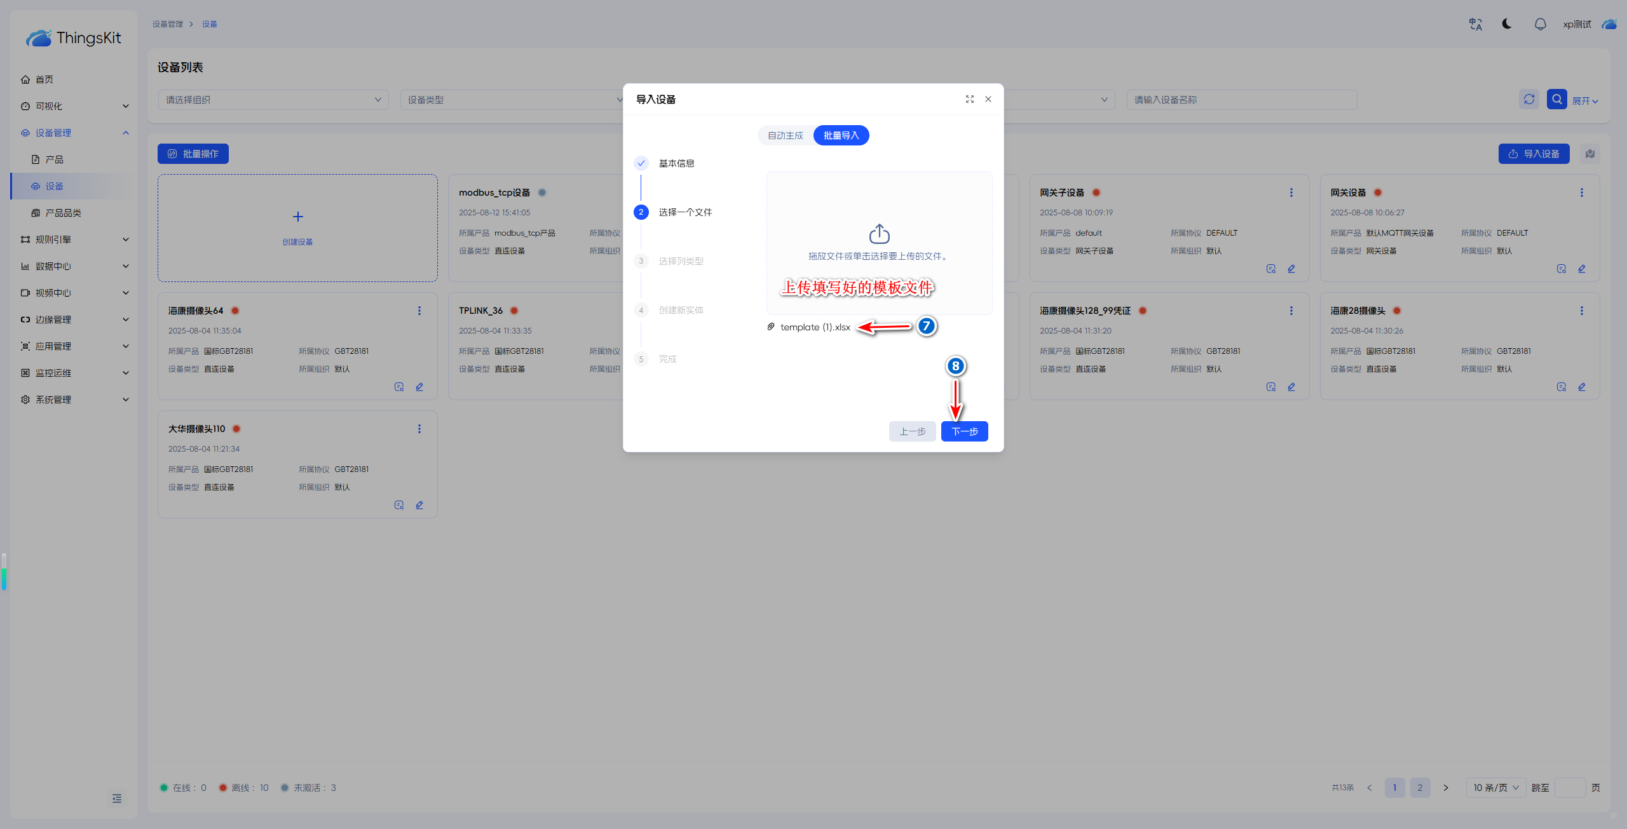
Task: Click the 下一步 button
Action: [964, 431]
